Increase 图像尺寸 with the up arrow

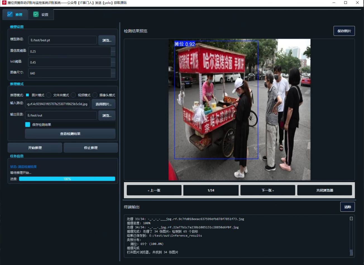coord(113,71)
